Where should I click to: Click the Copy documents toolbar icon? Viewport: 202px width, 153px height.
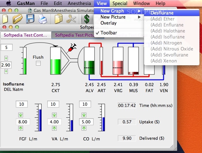coord(59,19)
